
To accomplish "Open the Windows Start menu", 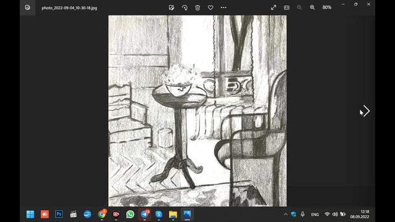I will point(30,214).
